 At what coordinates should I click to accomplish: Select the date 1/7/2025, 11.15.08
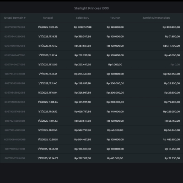48,65
